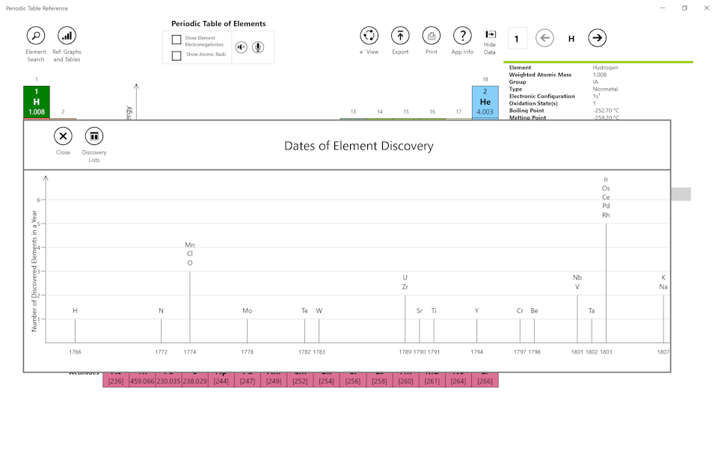Enable Show Element Electronegativities checkbox
Screen dimensions: 718x459
click(177, 40)
